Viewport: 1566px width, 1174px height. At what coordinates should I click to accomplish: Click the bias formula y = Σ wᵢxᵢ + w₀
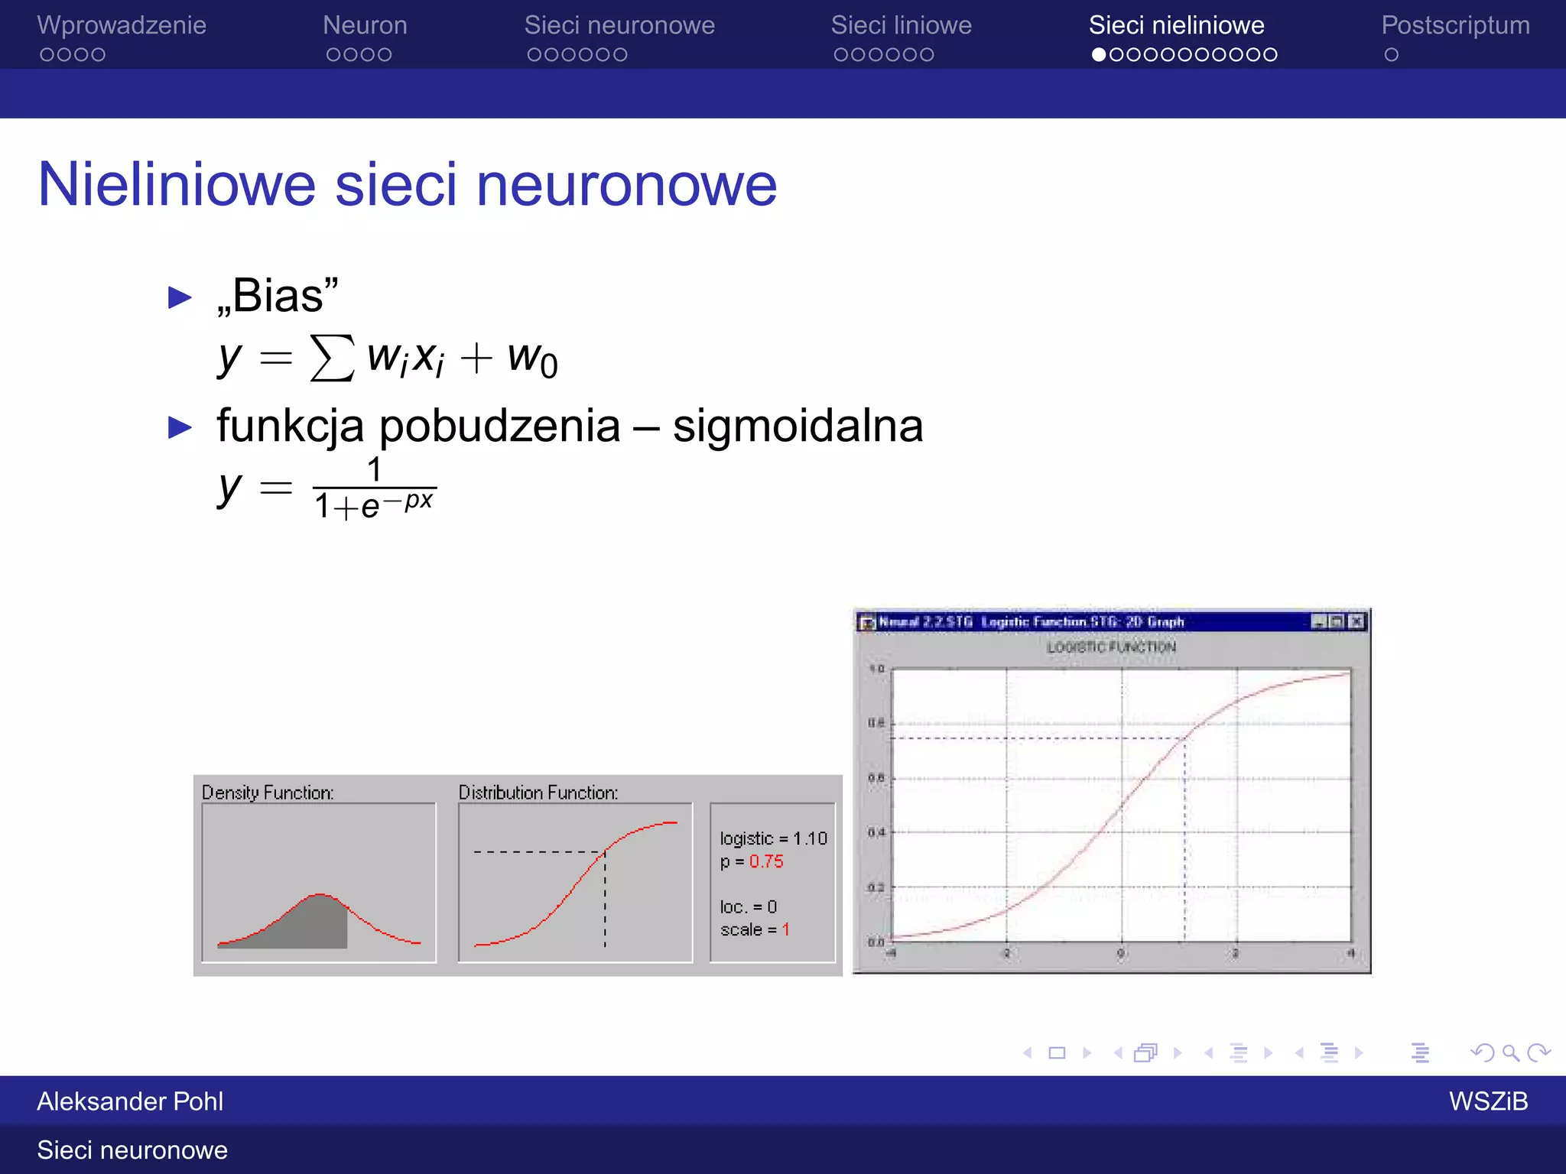click(x=388, y=358)
